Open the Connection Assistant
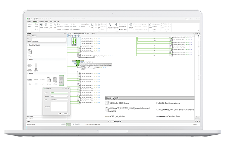This screenshot has height=146, width=225. (x=116, y=26)
